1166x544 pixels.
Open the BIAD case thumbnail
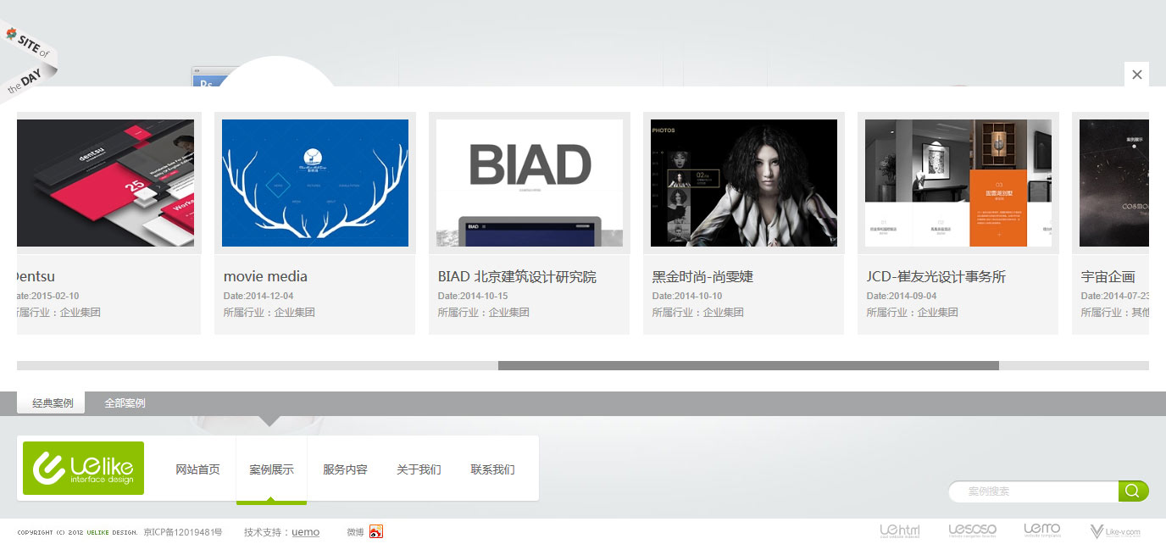click(x=530, y=183)
